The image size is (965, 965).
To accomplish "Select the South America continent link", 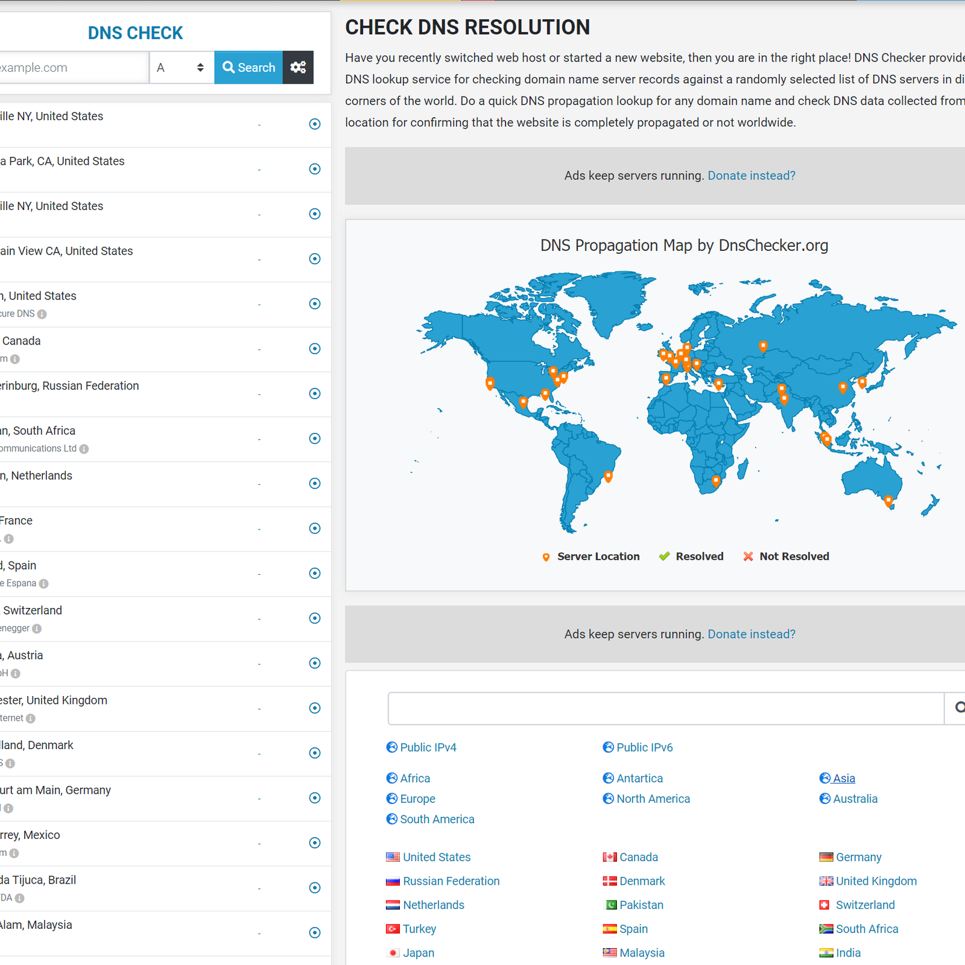I will point(431,819).
